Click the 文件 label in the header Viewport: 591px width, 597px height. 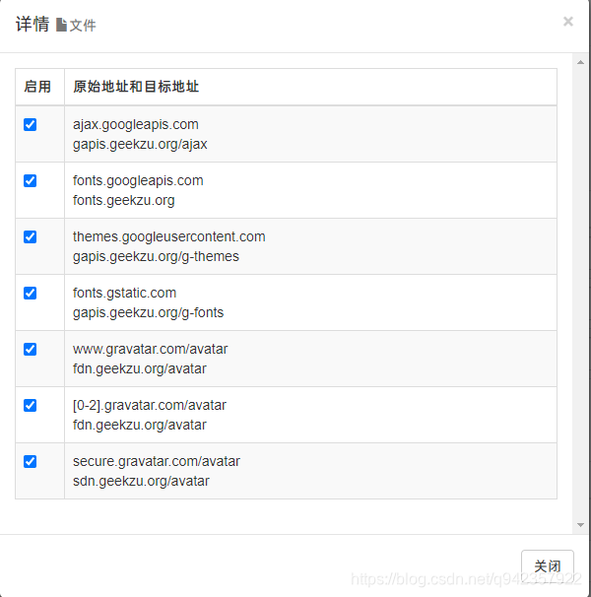click(83, 26)
